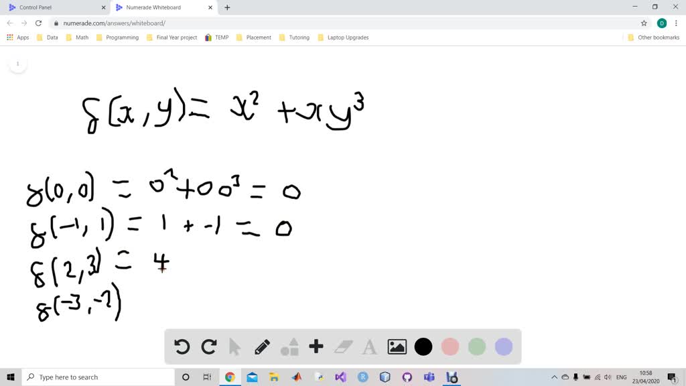686x386 pixels.
Task: Go forward in browser history
Action: (x=24, y=23)
